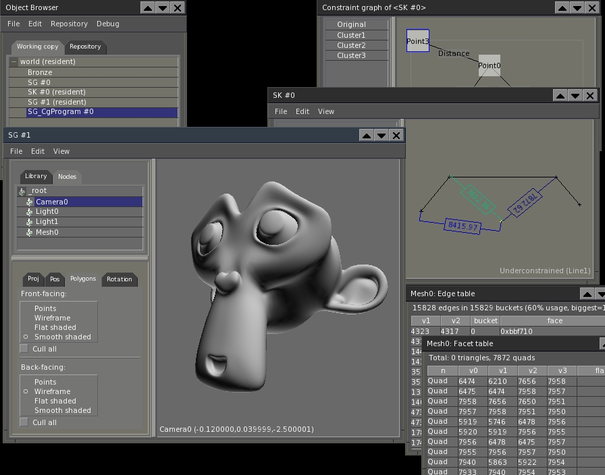
Task: Select front-facing Wireframe option
Action: point(52,318)
